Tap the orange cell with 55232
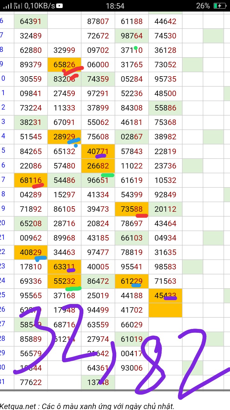 [x=64, y=281]
